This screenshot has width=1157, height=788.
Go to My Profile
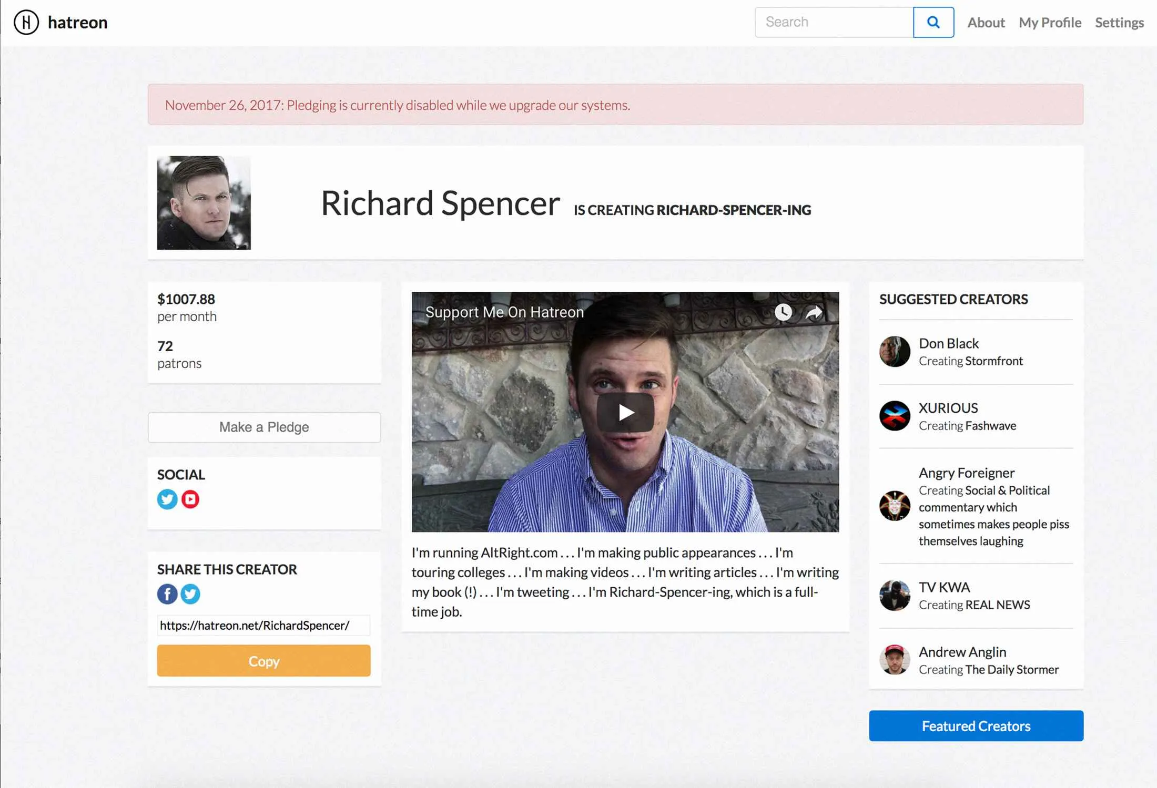(x=1050, y=23)
